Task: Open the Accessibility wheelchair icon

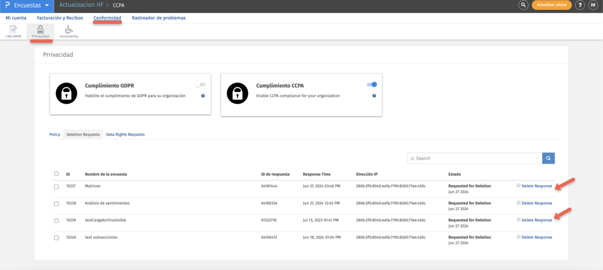Action: 68,31
